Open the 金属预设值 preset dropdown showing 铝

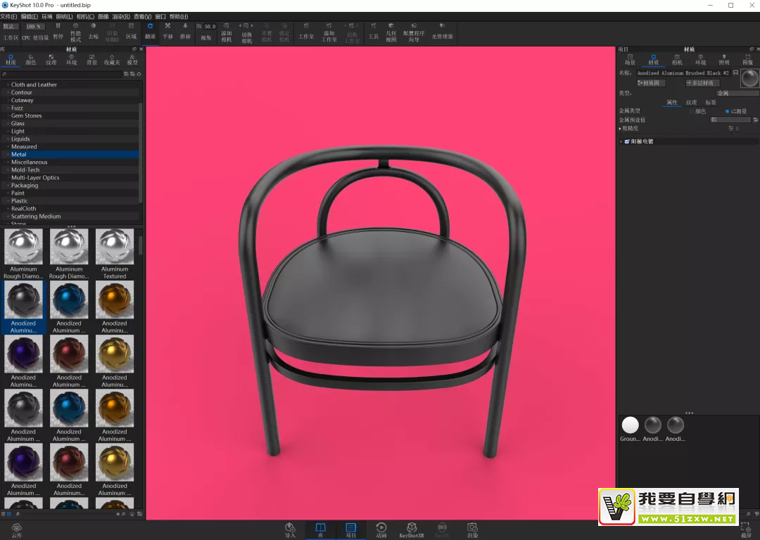[x=730, y=120]
